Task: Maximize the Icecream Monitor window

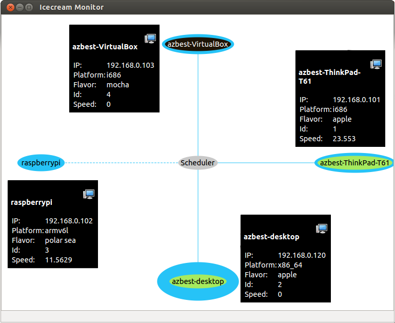Action: [x=29, y=7]
